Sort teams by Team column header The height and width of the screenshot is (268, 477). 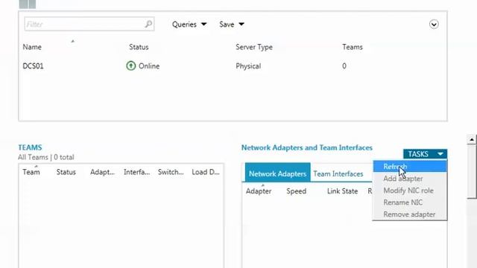(x=31, y=172)
